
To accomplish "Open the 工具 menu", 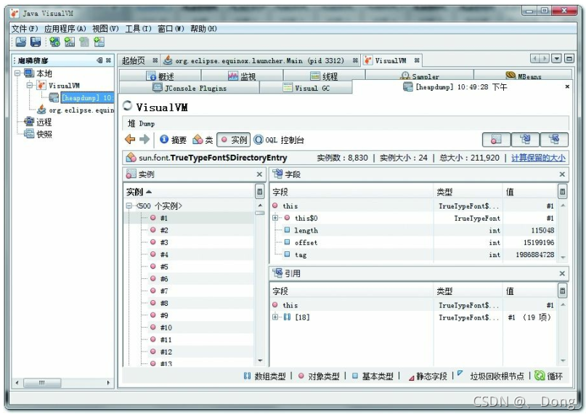I will (x=138, y=29).
